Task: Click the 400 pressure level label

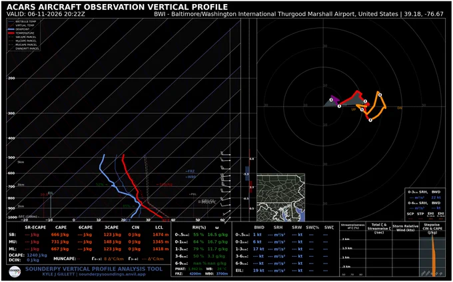Action: [x=11, y=138]
